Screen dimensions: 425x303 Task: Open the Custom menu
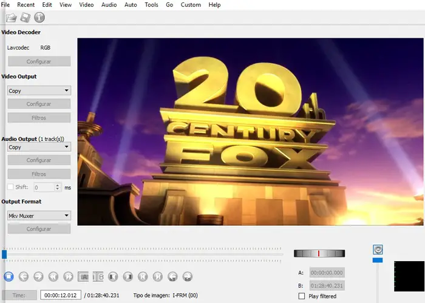pyautogui.click(x=191, y=5)
